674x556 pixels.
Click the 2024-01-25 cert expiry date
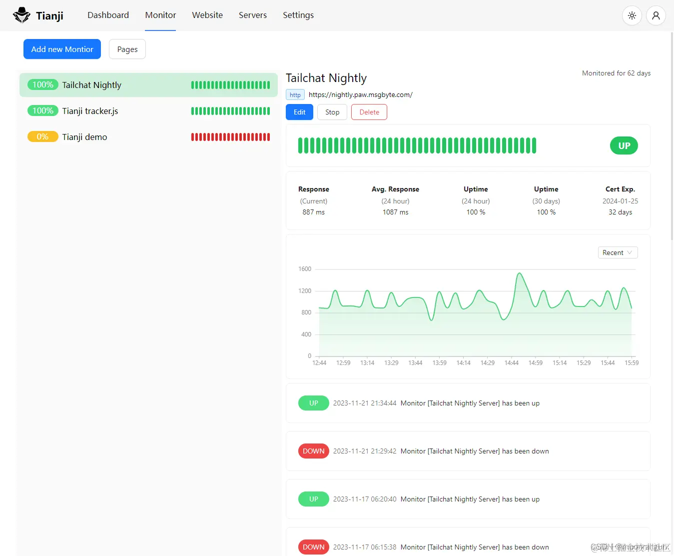coord(620,201)
